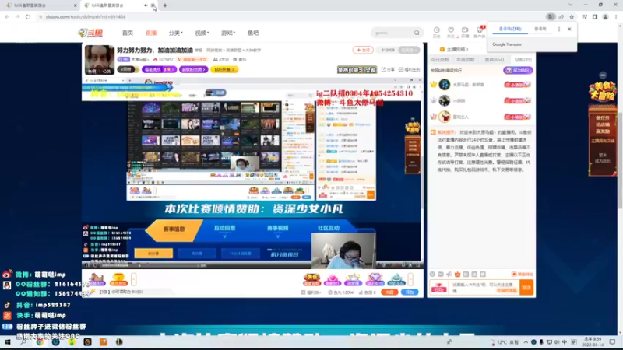
Task: Click the third-ranked user avatar with bronze crown
Action: (x=444, y=117)
